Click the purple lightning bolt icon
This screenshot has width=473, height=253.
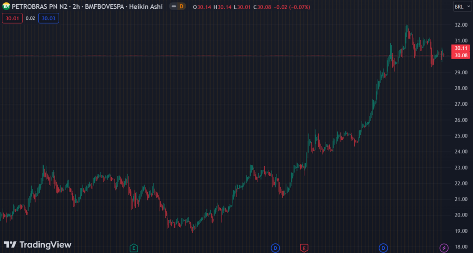pyautogui.click(x=444, y=248)
